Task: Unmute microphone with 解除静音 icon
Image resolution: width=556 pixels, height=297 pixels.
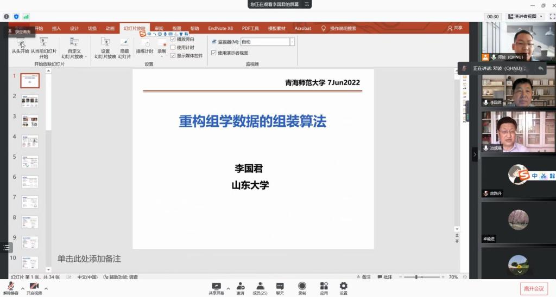Action: (x=10, y=286)
